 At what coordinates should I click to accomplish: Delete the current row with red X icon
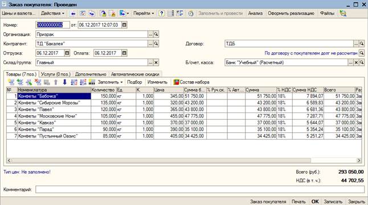pos(38,82)
